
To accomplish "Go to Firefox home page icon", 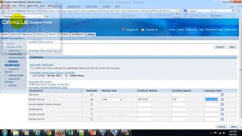I will [239, 11].
